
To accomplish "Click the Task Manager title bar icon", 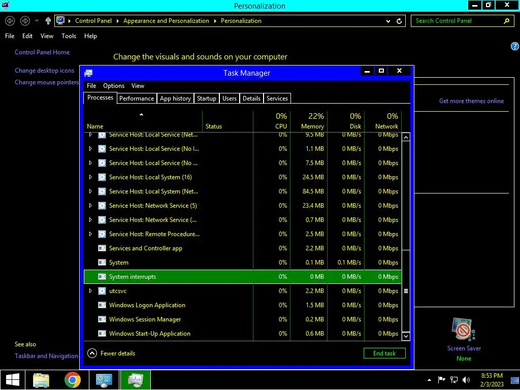I will [x=88, y=73].
